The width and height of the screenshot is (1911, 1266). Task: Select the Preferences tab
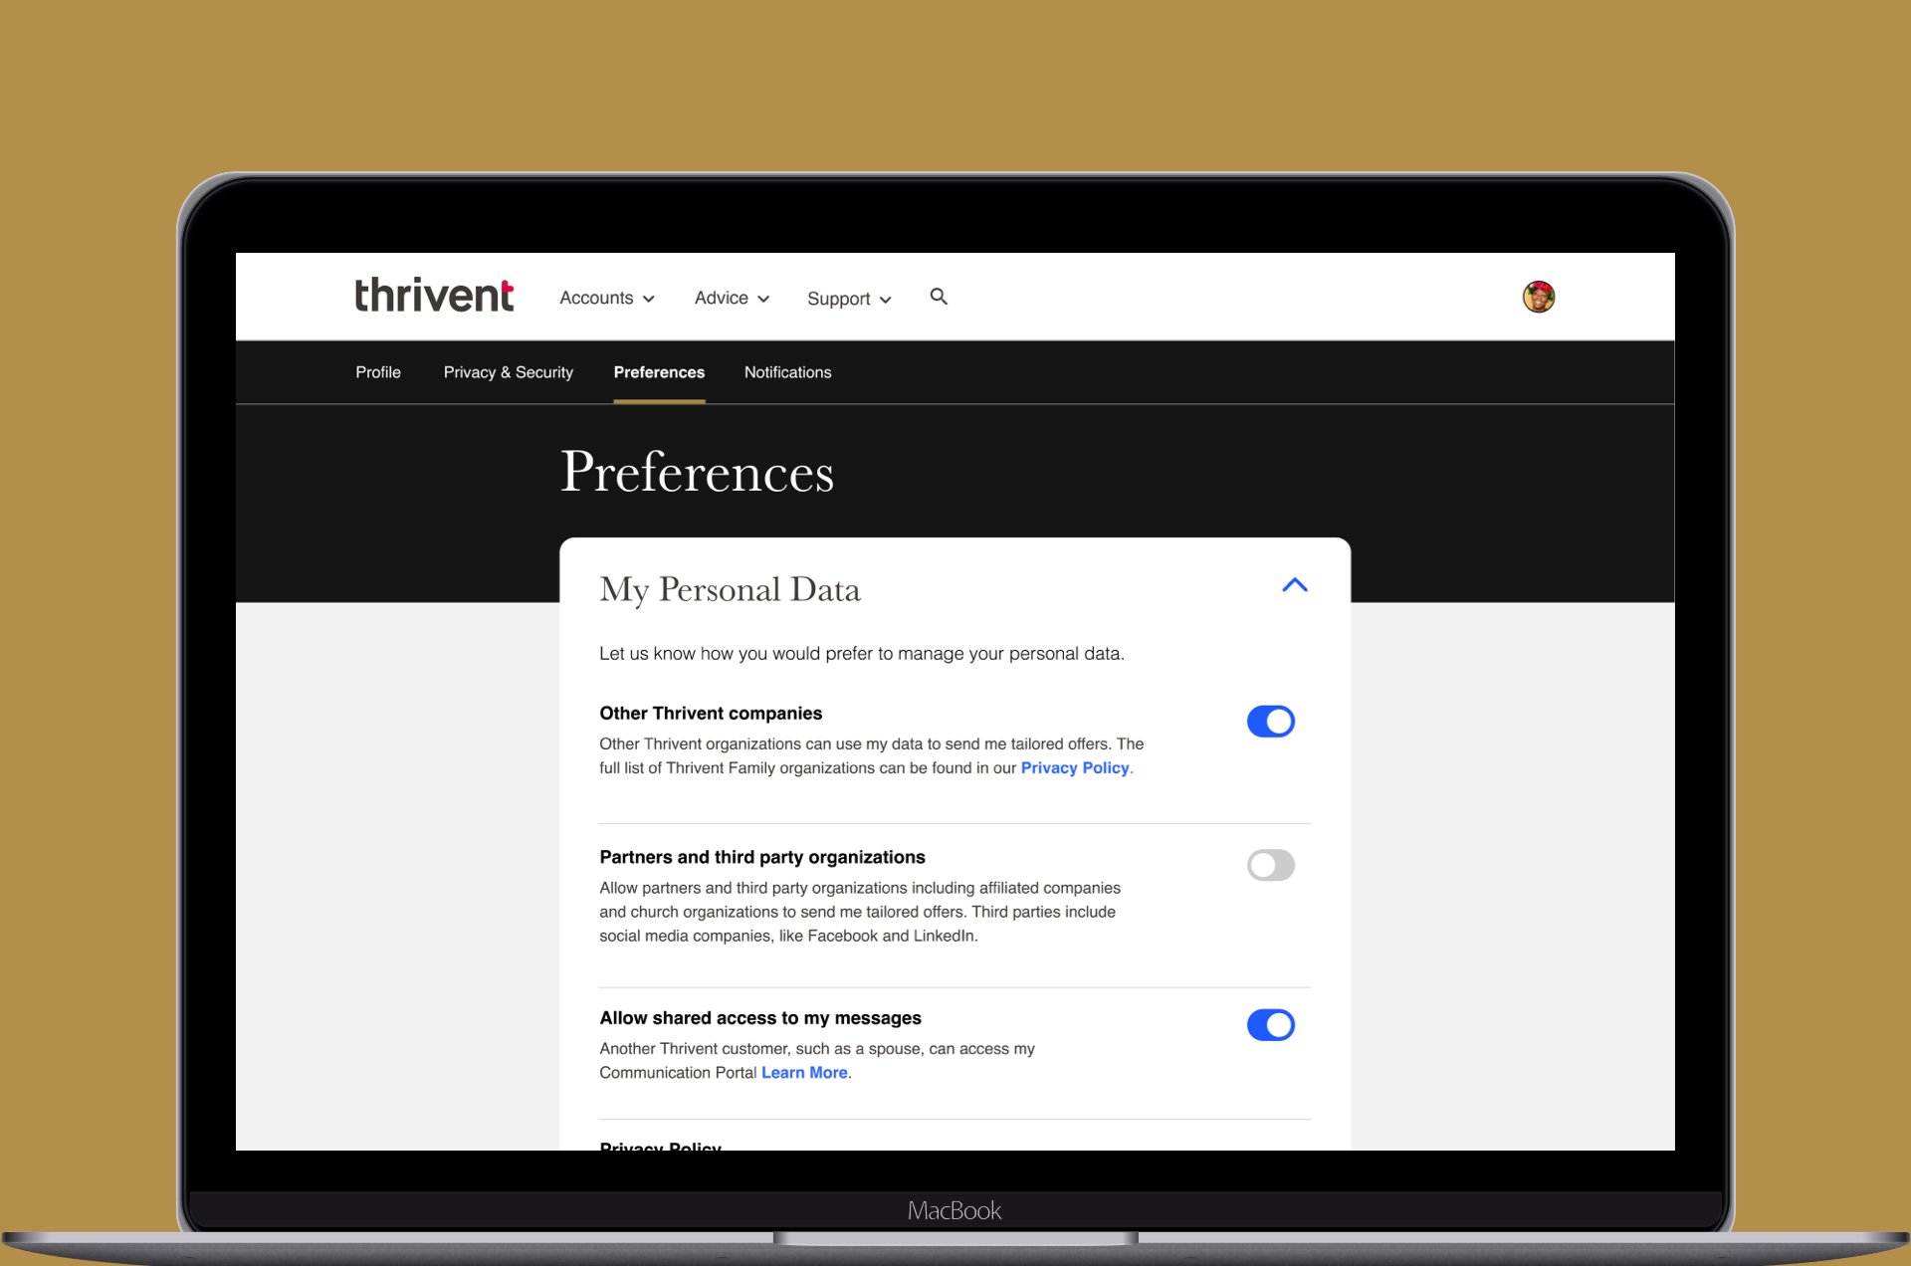[659, 372]
